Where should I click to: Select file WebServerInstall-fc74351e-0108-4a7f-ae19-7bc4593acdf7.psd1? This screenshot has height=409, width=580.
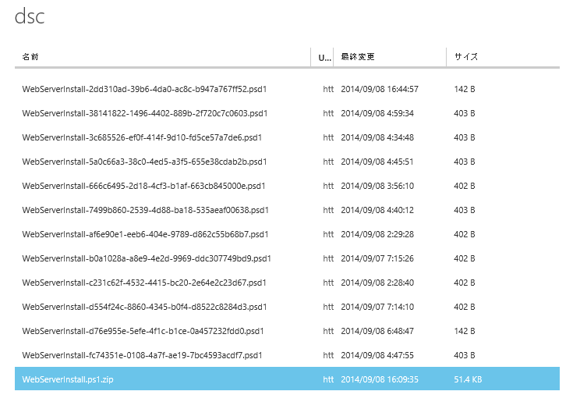[x=142, y=355]
